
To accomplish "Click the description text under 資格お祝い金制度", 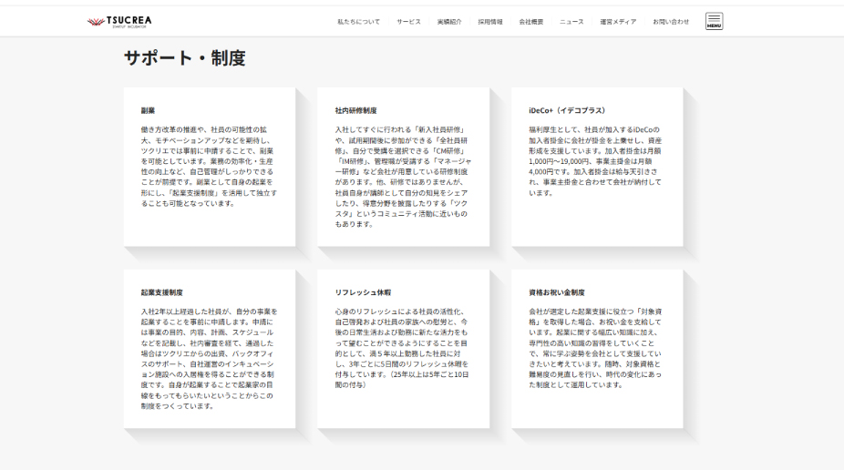I will 596,348.
